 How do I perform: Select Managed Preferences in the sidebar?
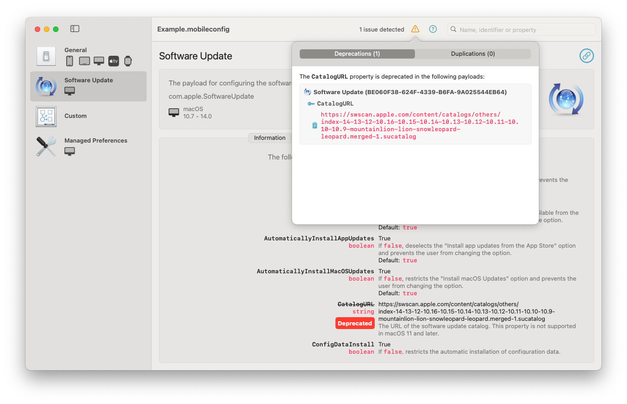pos(88,146)
